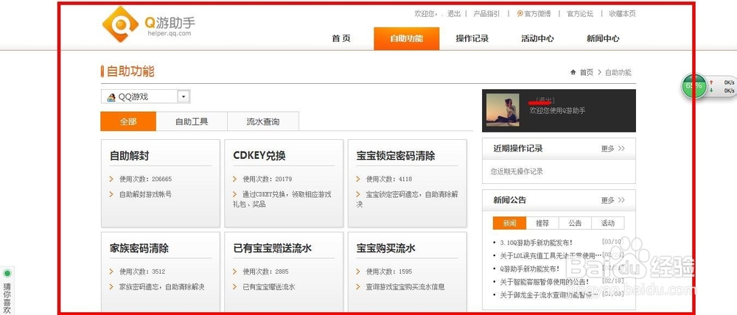The height and width of the screenshot is (315, 737).
Task: Select the 全部 category tab
Action: [x=128, y=121]
